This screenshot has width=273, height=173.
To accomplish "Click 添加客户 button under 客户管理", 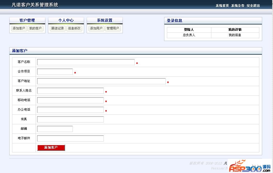I will click(x=19, y=28).
